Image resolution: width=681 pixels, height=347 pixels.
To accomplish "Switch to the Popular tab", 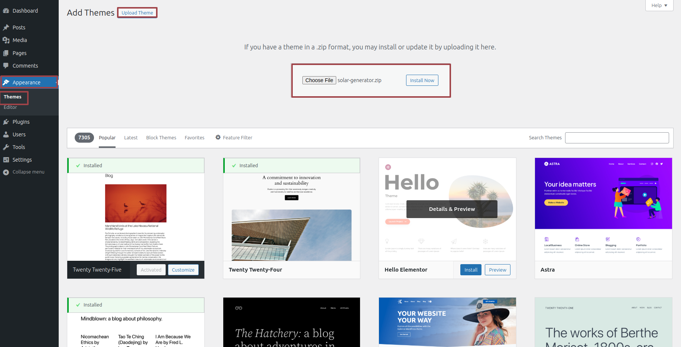I will coord(107,137).
